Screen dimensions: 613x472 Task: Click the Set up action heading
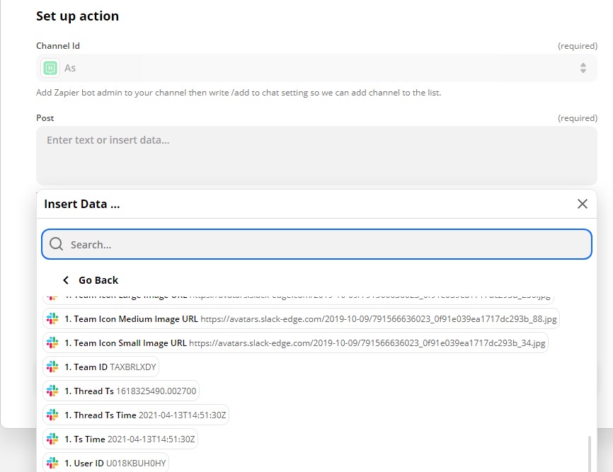tap(77, 16)
